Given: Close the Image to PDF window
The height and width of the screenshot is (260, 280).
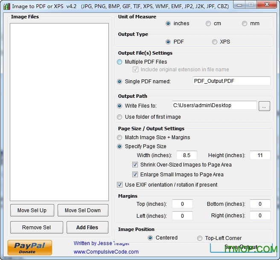Looking at the screenshot, I should click(267, 4).
